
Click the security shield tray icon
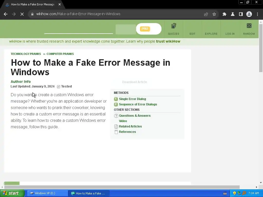[x=234, y=193]
